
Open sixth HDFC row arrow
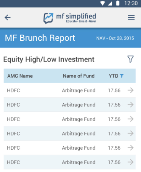[x=131, y=162]
